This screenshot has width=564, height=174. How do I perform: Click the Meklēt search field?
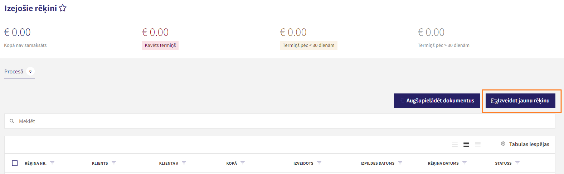coord(280,121)
